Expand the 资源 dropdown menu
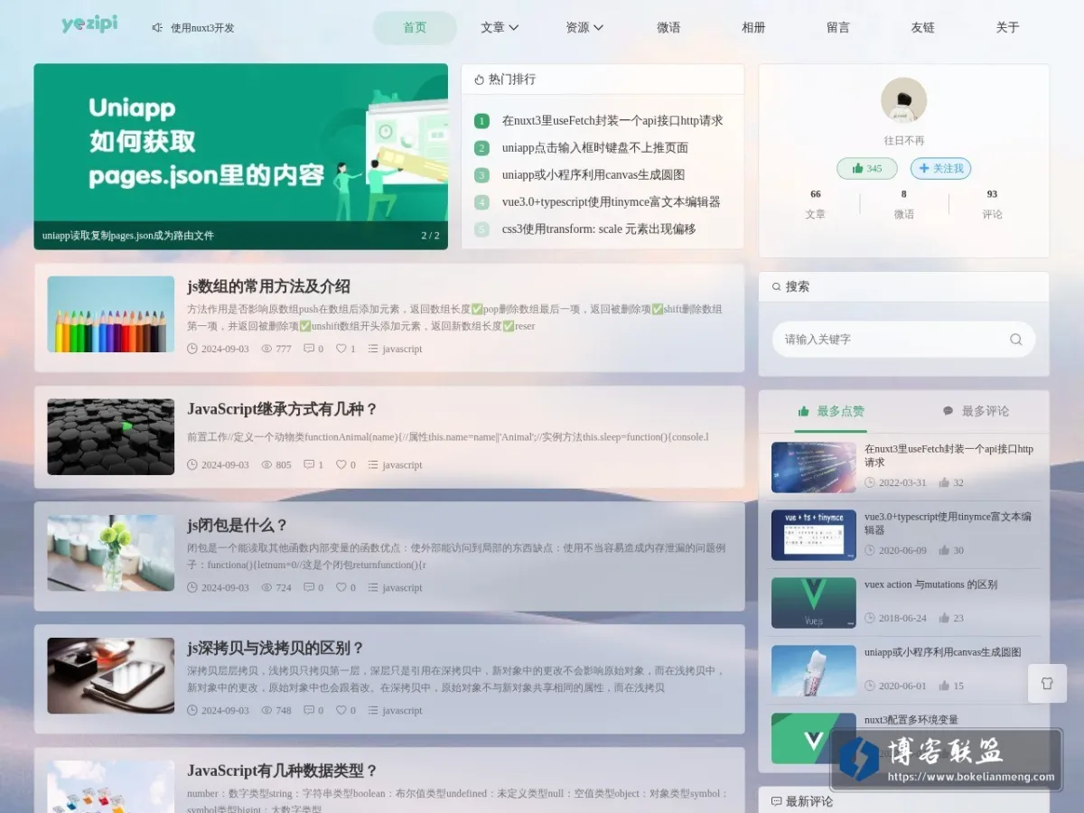 (x=584, y=28)
